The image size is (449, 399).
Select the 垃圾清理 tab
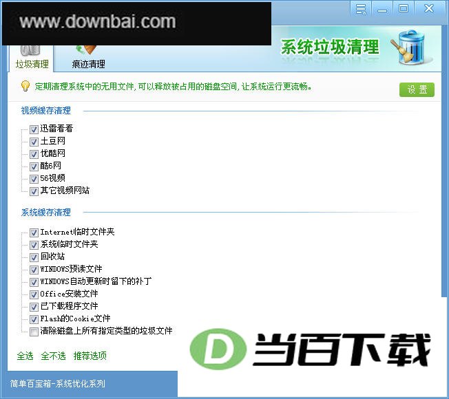(32, 64)
